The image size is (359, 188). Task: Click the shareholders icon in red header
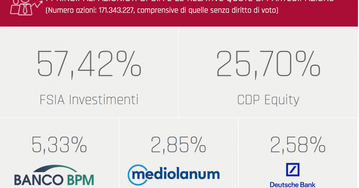[x=25, y=7]
